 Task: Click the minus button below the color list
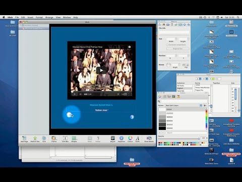(163, 133)
